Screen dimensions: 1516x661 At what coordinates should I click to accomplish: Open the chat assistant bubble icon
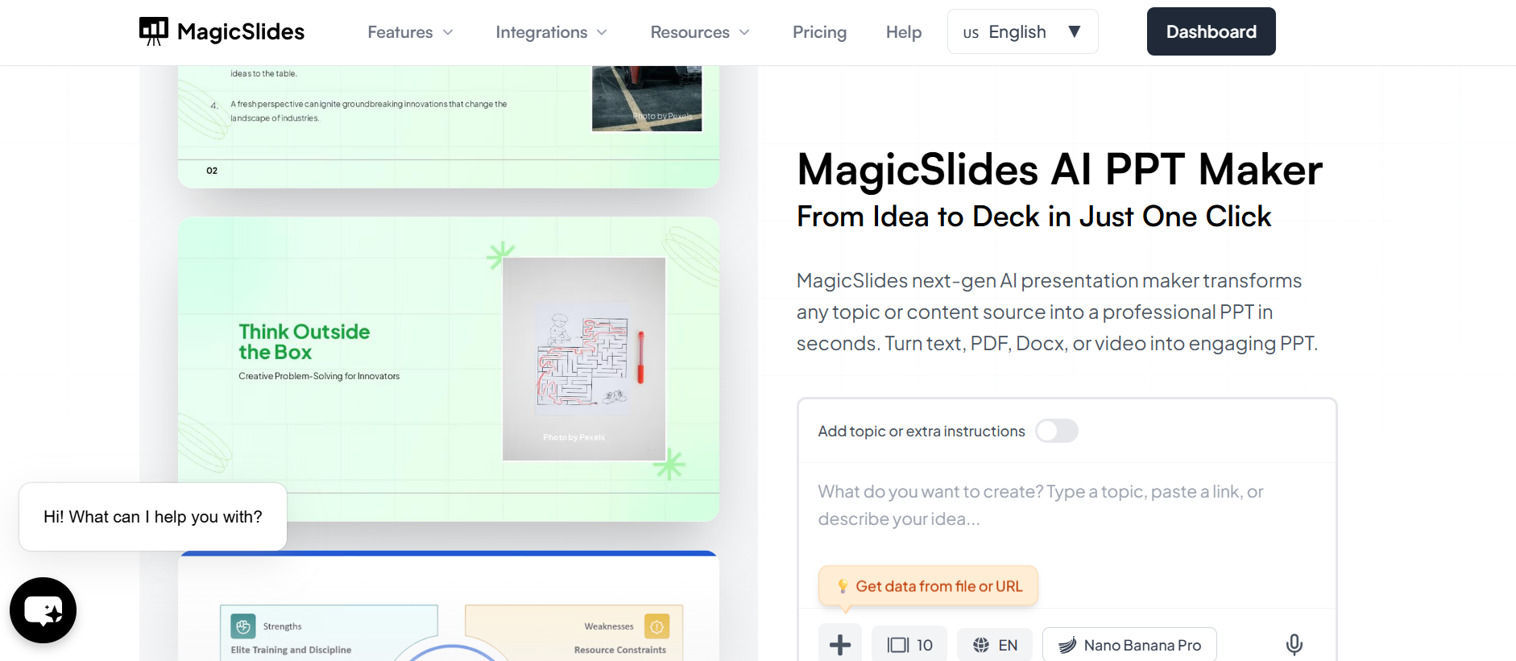tap(43, 610)
